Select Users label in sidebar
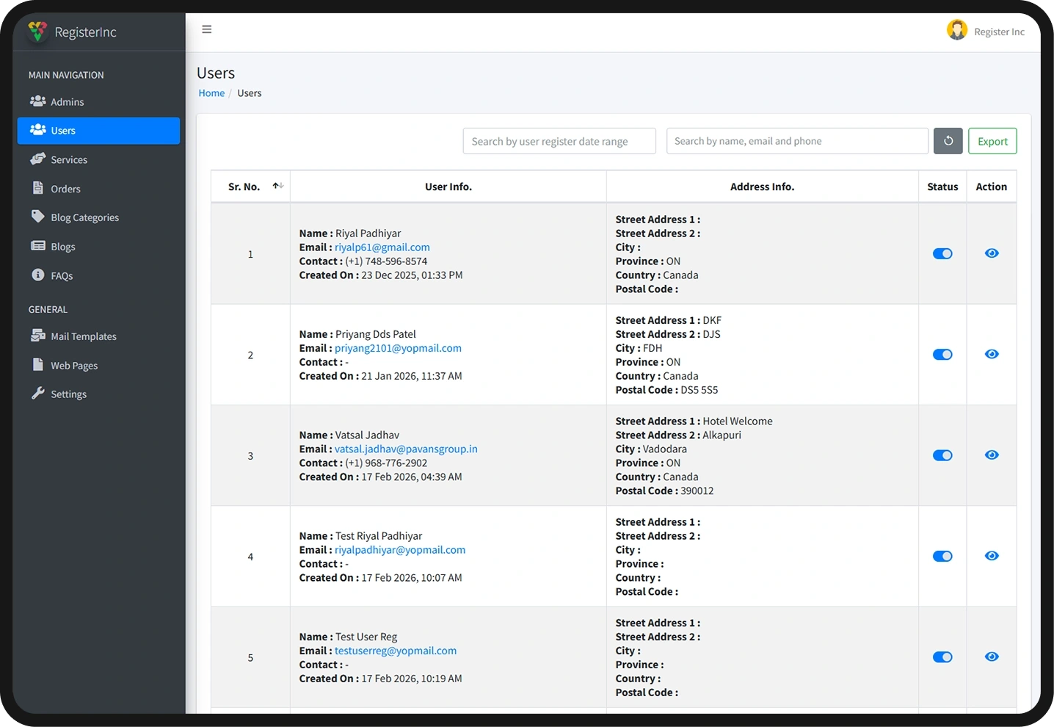Viewport: 1054px width, 727px height. 63,131
